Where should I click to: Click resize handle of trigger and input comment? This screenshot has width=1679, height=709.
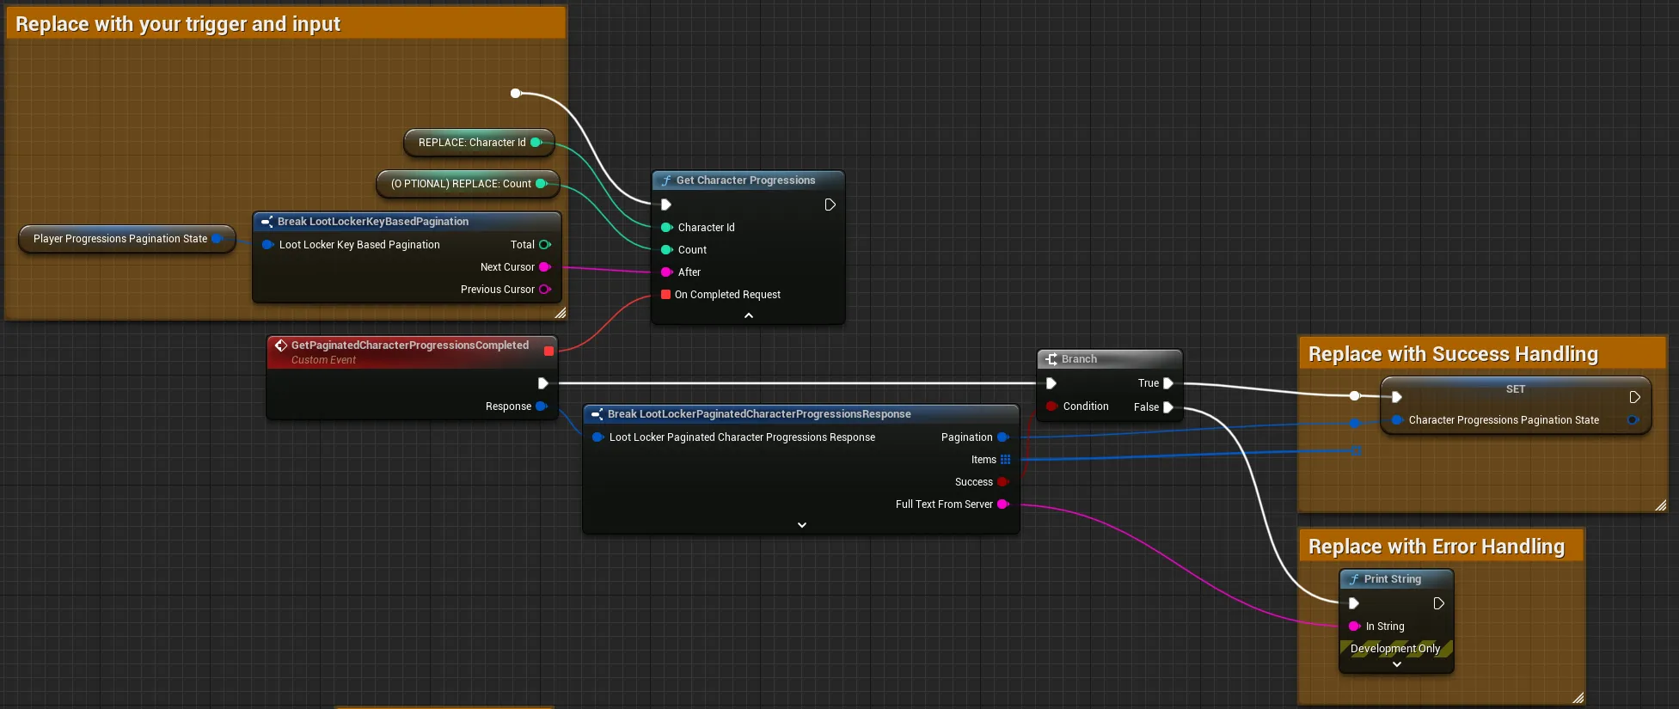click(561, 313)
